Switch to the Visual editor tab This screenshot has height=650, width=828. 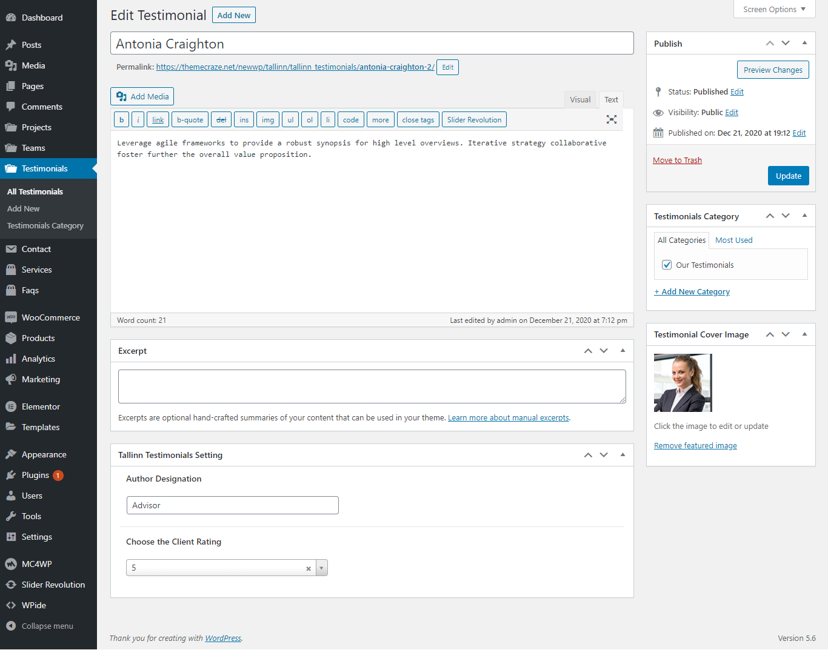[579, 99]
